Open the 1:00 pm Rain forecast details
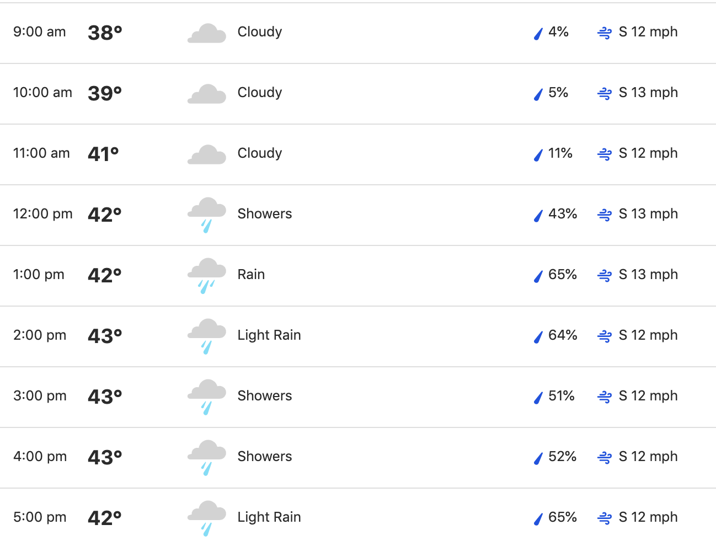 tap(358, 276)
